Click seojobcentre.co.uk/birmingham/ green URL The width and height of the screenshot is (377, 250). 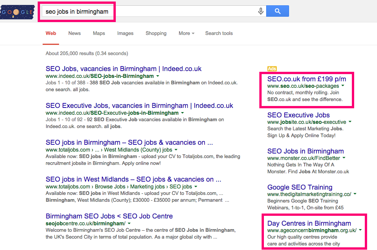(85, 223)
